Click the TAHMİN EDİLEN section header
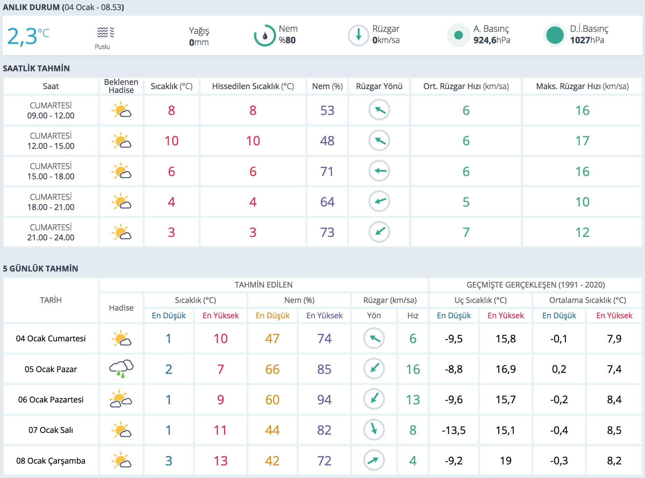The width and height of the screenshot is (645, 478). (x=263, y=285)
